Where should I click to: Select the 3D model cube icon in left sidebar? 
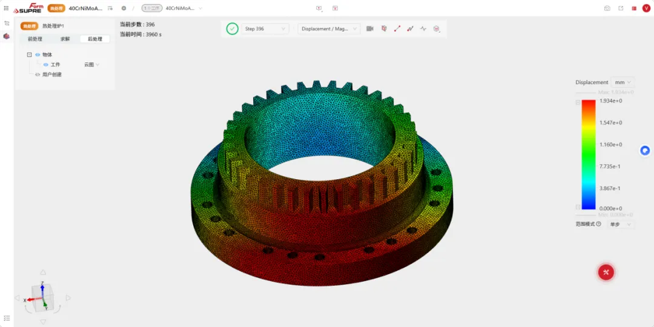coord(6,36)
